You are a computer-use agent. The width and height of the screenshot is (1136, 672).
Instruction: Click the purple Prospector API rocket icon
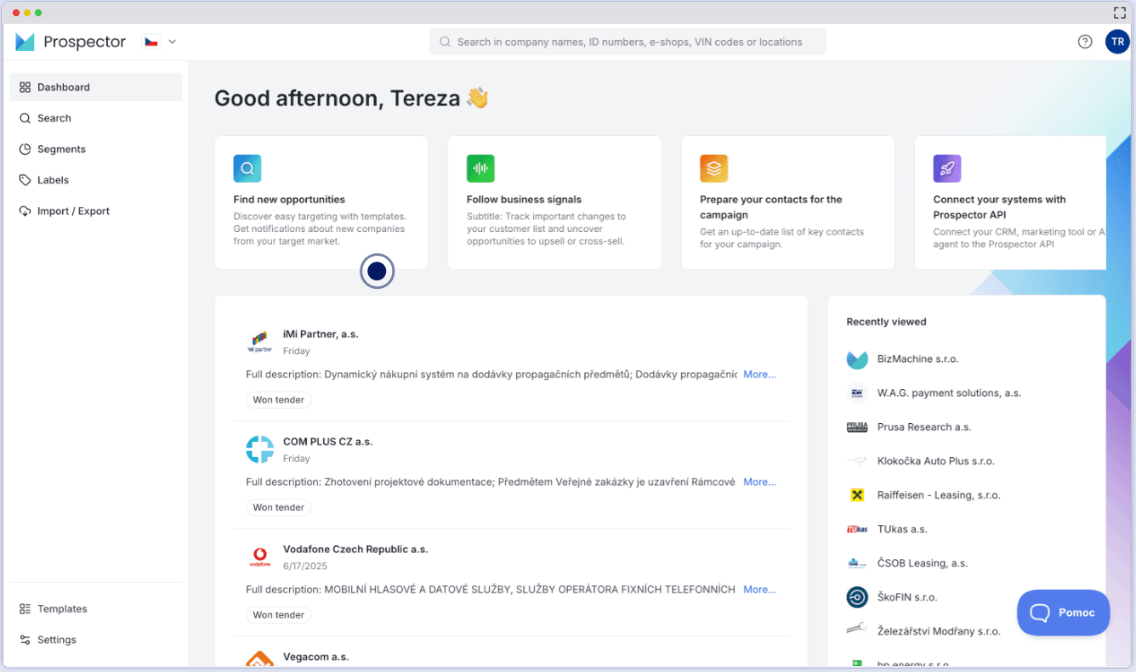tap(946, 168)
